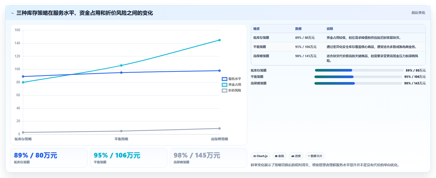
Task: Click the 资金占用 point at 高保障策略
Action: pyautogui.click(x=220, y=40)
